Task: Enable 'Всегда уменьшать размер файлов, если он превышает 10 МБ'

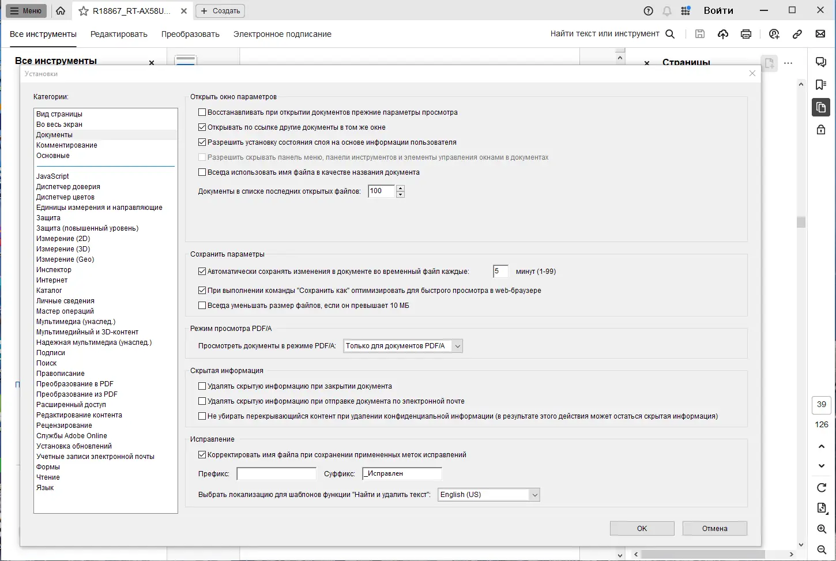Action: click(x=202, y=305)
